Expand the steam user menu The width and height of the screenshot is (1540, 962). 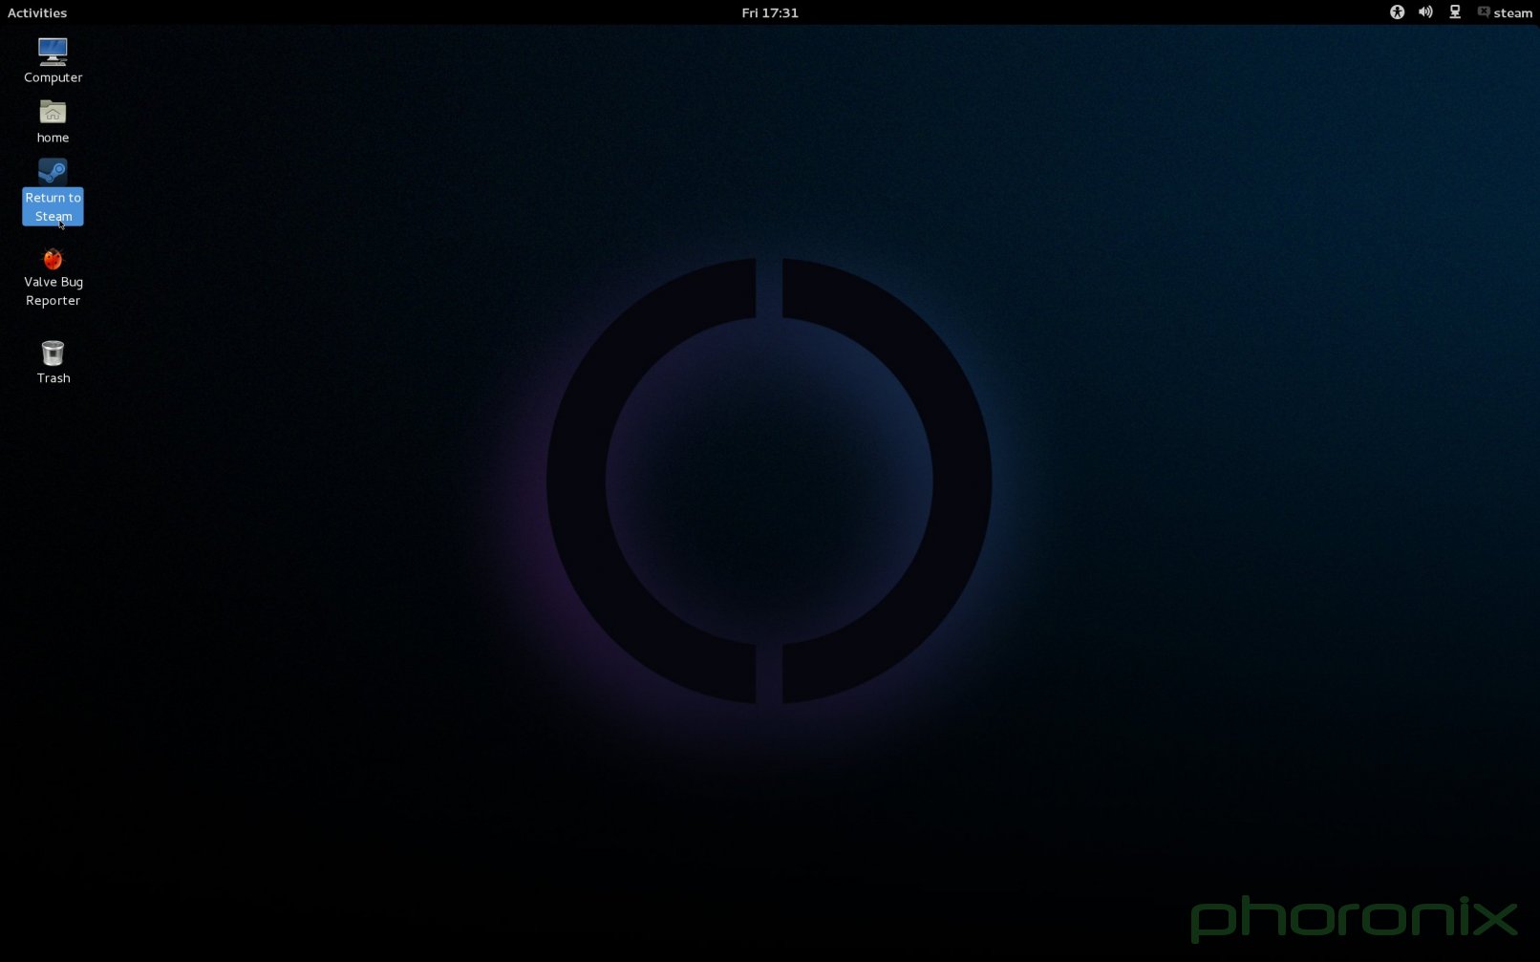pos(1512,12)
